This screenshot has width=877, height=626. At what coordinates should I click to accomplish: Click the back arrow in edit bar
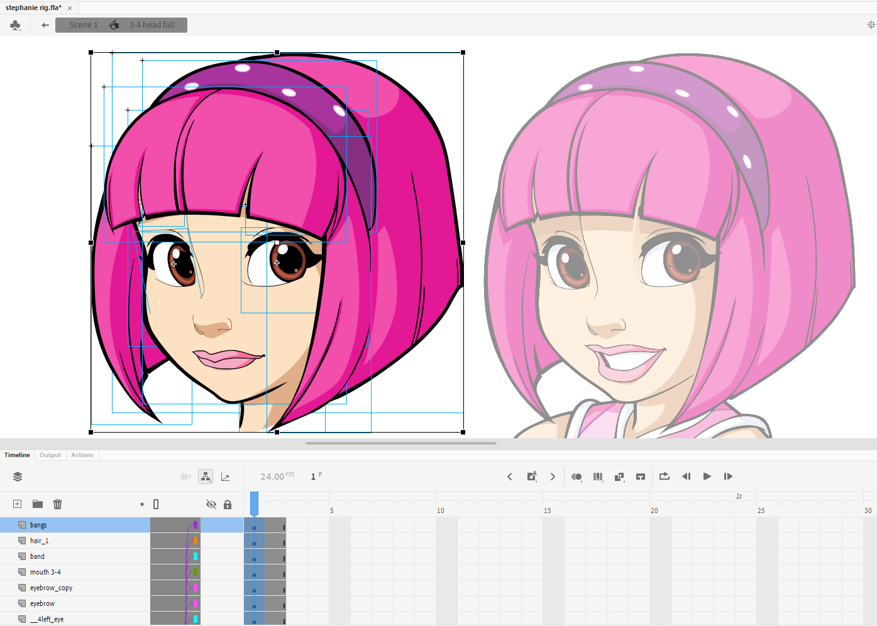point(45,25)
